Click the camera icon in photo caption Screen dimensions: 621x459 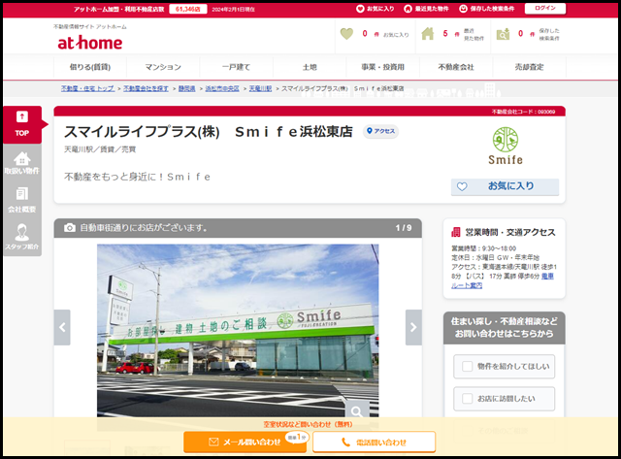[x=70, y=228]
